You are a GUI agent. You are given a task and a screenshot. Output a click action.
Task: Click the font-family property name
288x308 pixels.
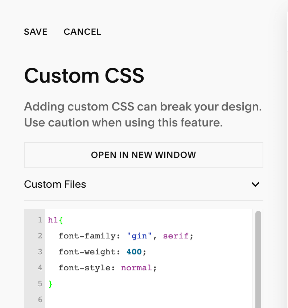pos(87,236)
